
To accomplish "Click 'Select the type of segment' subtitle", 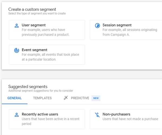I will [37, 13].
